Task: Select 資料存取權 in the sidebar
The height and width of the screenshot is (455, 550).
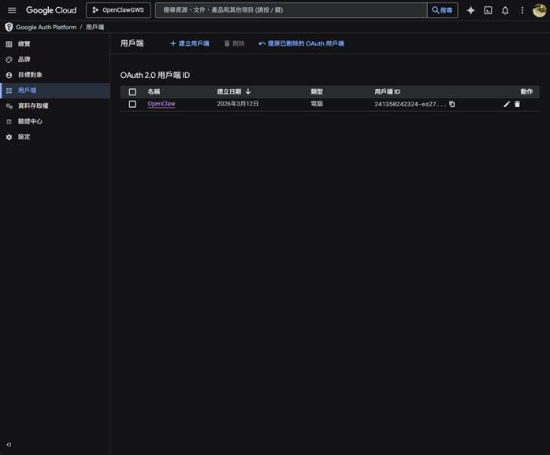Action: [32, 105]
